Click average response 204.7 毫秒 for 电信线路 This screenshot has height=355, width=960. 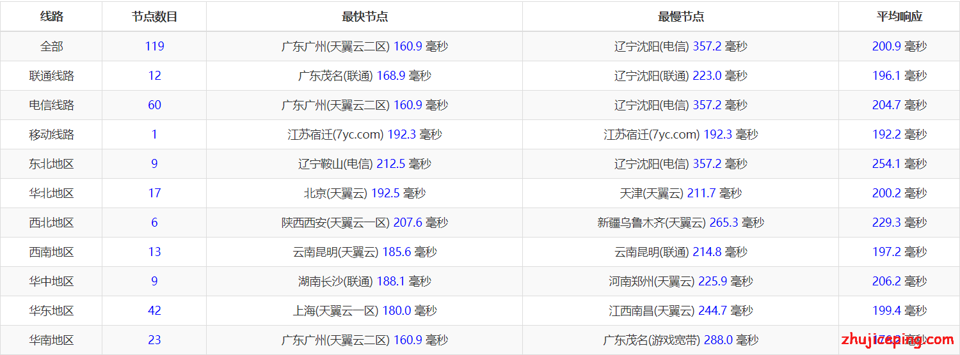899,105
